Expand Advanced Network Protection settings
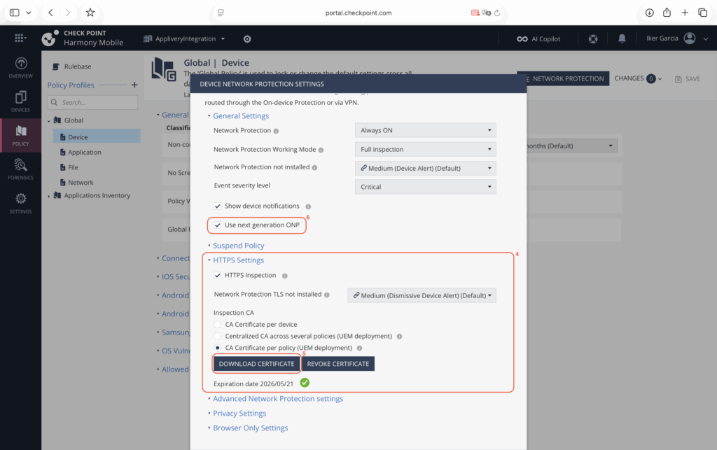The height and width of the screenshot is (450, 717). 278,398
